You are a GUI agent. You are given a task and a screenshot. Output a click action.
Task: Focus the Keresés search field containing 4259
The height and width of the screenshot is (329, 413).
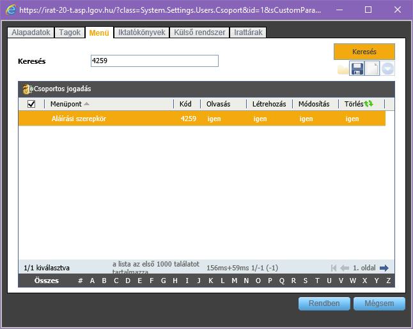155,61
